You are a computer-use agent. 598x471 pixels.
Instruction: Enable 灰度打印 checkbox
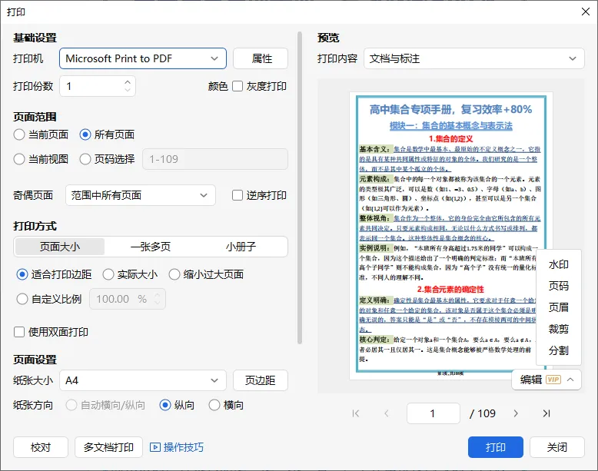pyautogui.click(x=238, y=86)
